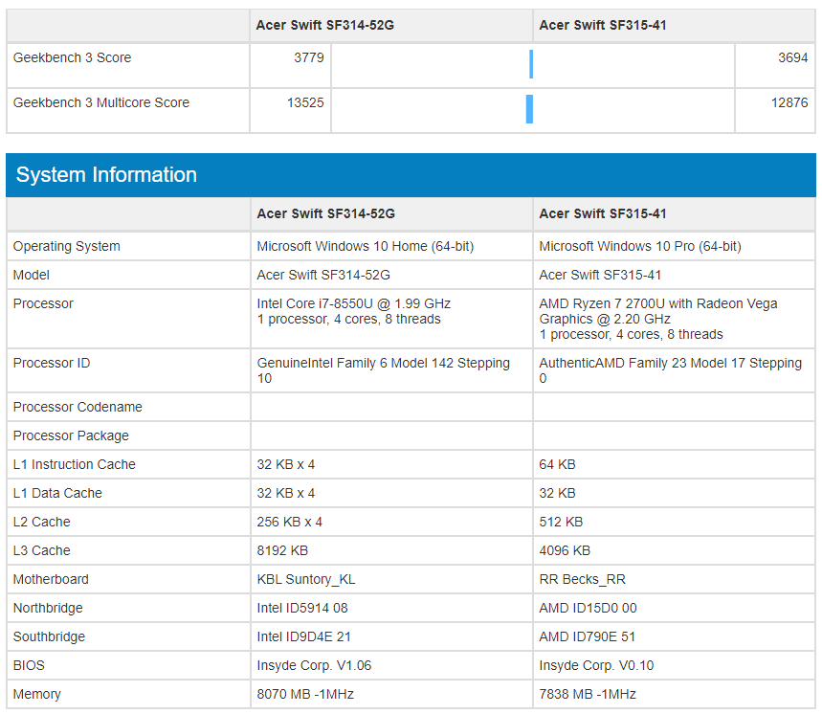Select Northbridge Intel ID5914 08 cell
This screenshot has width=822, height=714.
(x=391, y=609)
